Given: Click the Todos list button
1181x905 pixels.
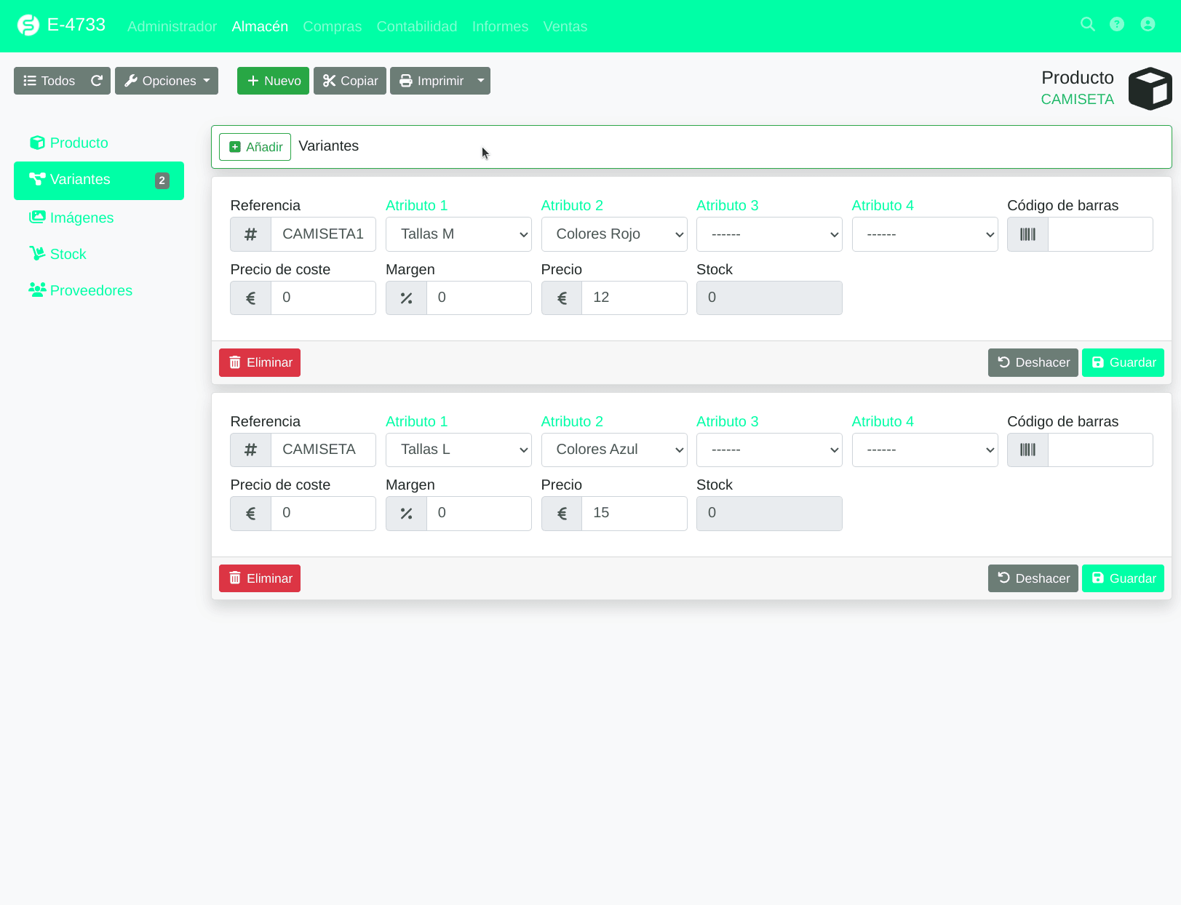Looking at the screenshot, I should coord(49,81).
